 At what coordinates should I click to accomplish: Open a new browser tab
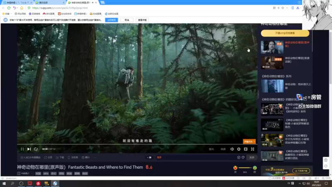(103, 2)
